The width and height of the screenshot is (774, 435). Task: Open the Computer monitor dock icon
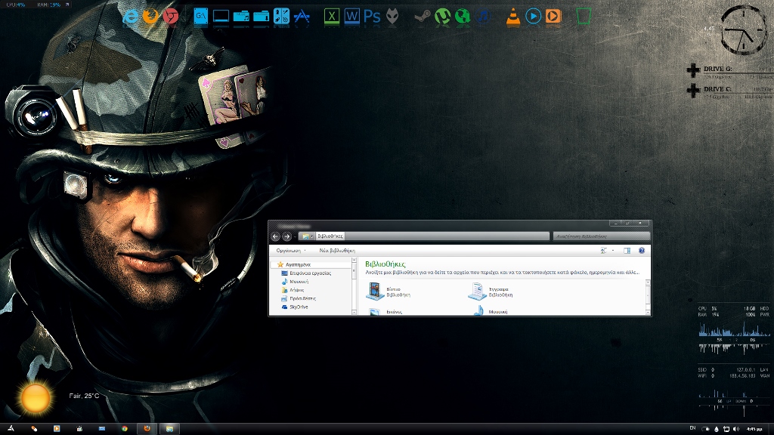[221, 17]
